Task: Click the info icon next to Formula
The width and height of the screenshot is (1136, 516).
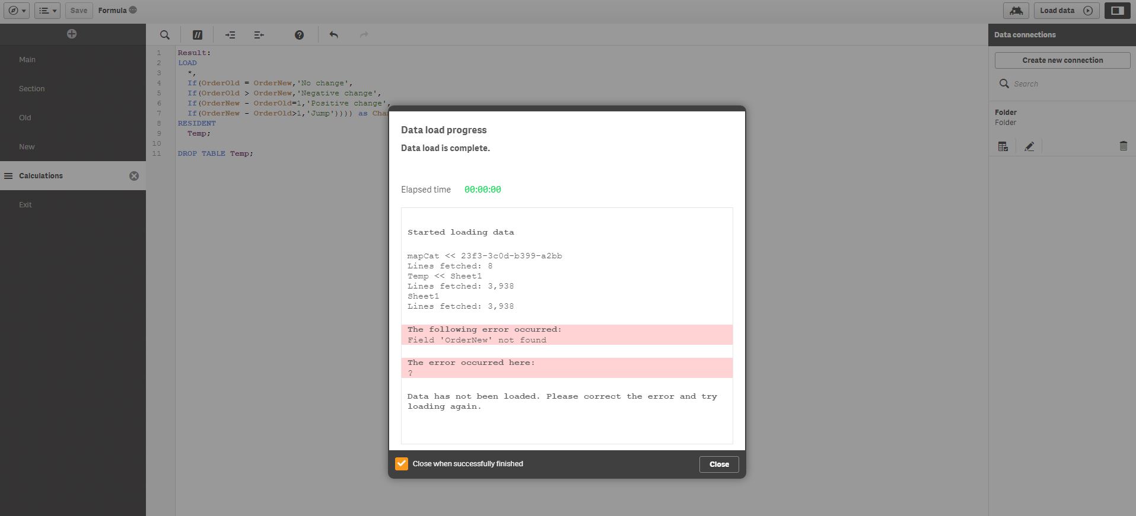Action: (133, 10)
